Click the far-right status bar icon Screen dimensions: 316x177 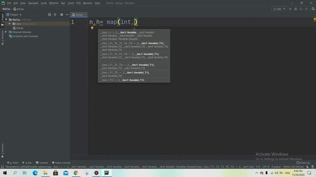coord(313,167)
